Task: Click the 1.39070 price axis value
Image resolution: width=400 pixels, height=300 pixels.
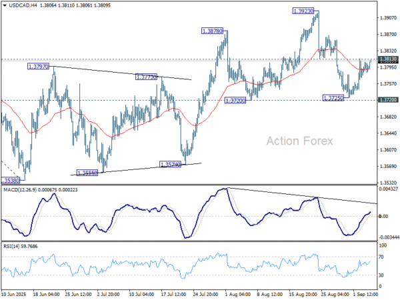Action: [x=388, y=18]
